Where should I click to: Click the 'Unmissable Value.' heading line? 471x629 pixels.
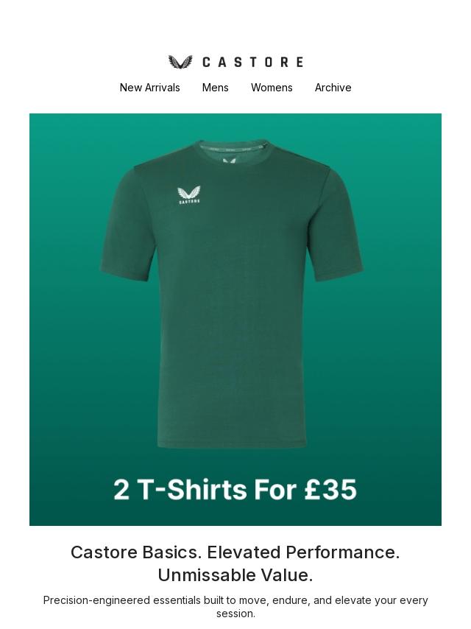235,575
